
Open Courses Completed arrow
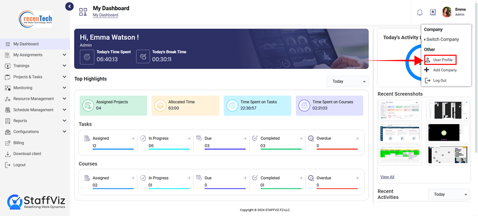click(301, 178)
